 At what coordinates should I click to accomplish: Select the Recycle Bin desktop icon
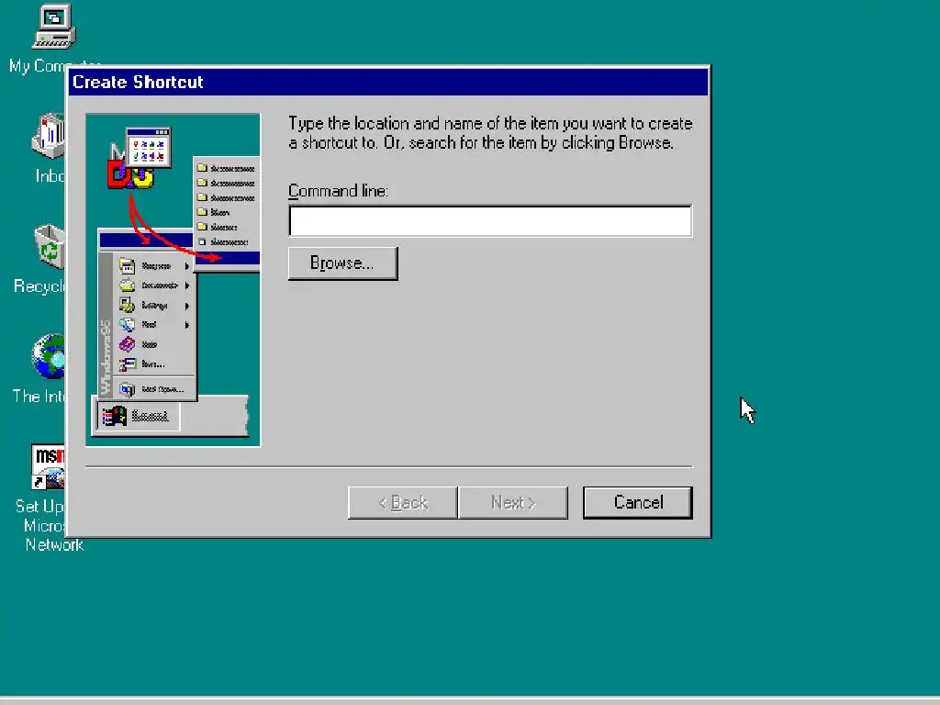point(50,246)
